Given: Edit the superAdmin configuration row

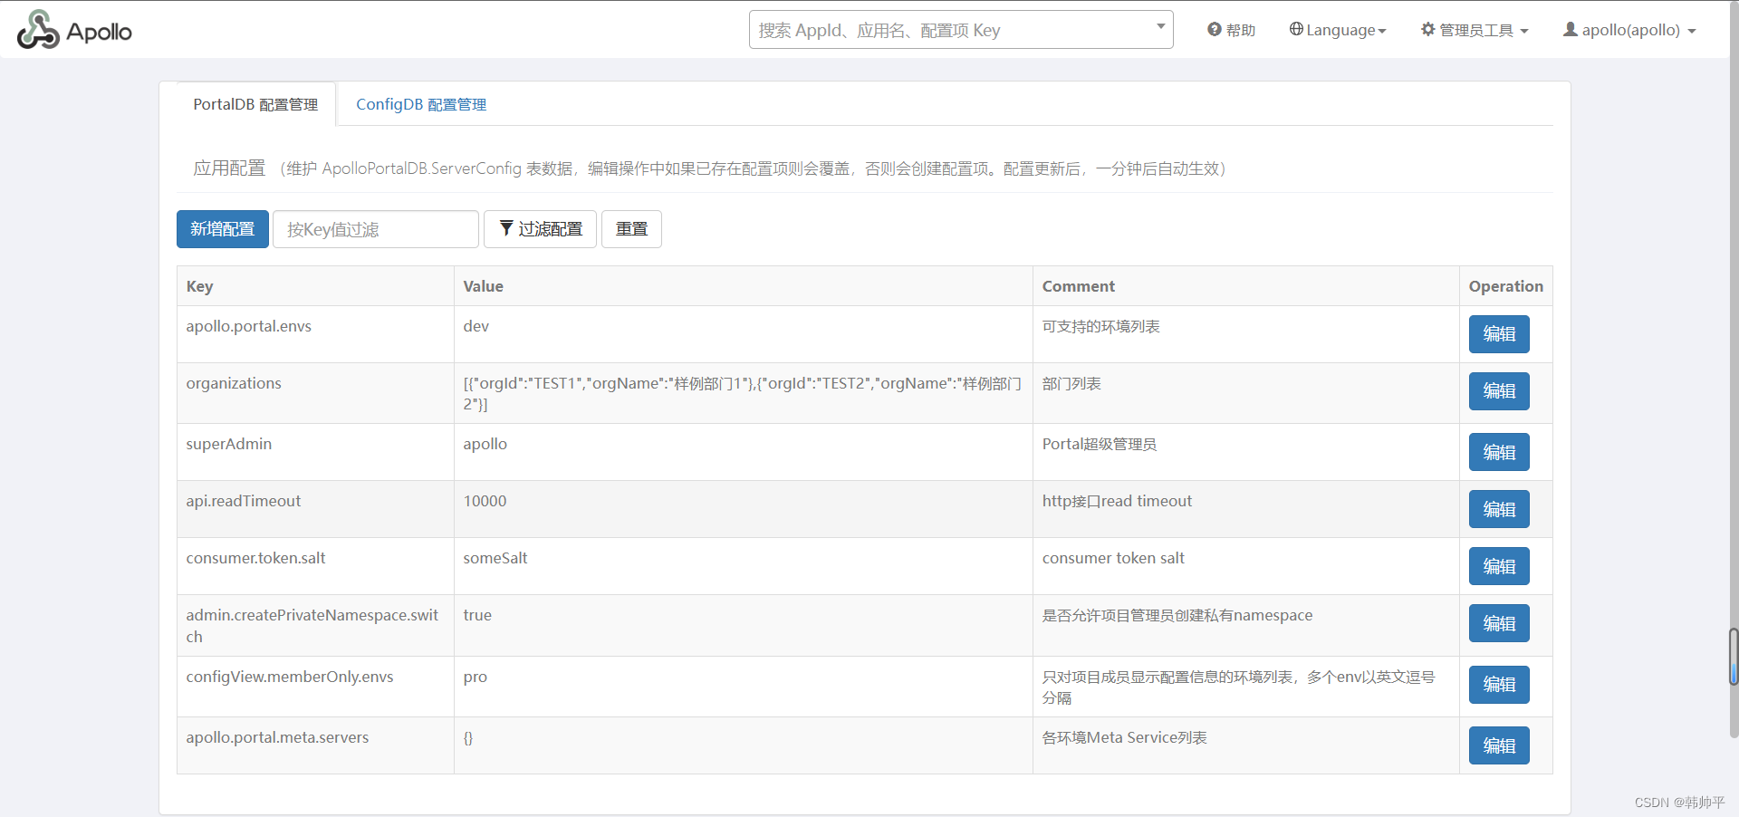Looking at the screenshot, I should [1498, 452].
